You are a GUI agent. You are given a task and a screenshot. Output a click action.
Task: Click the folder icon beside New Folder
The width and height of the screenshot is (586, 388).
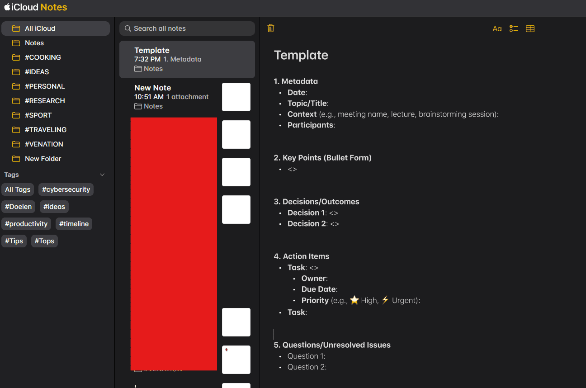point(16,159)
